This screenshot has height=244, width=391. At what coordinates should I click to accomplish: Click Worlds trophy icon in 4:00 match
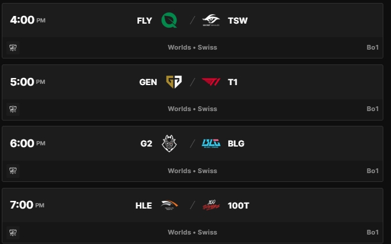point(12,47)
